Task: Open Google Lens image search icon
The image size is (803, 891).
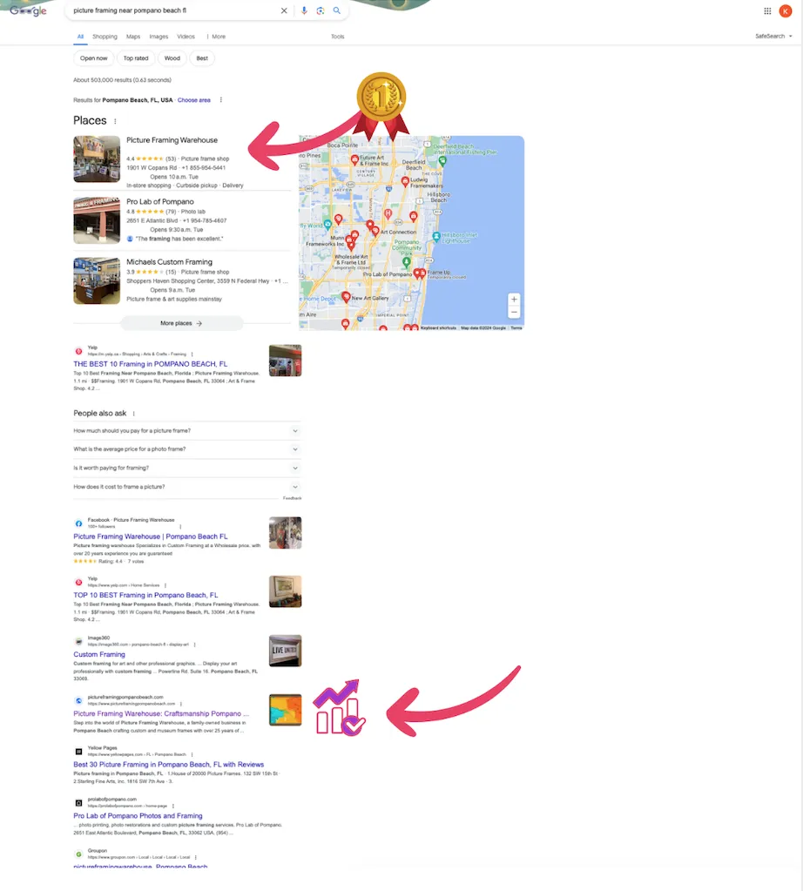Action: click(321, 10)
